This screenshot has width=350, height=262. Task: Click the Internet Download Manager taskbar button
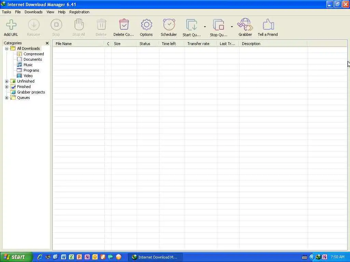coord(156,257)
